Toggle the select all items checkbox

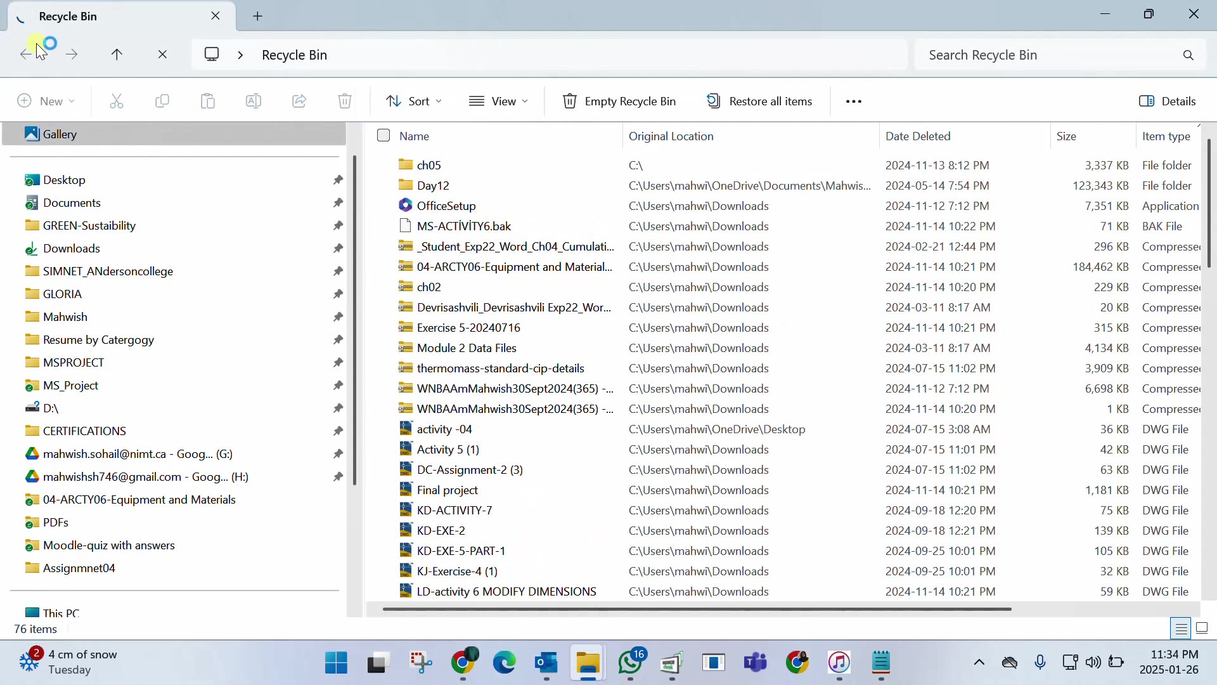pyautogui.click(x=383, y=136)
